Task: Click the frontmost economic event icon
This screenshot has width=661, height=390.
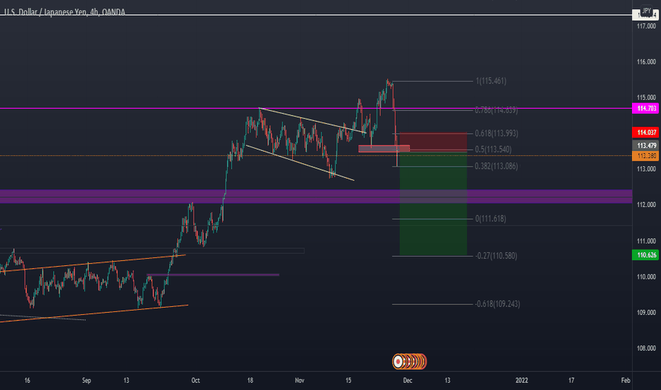Action: point(398,362)
